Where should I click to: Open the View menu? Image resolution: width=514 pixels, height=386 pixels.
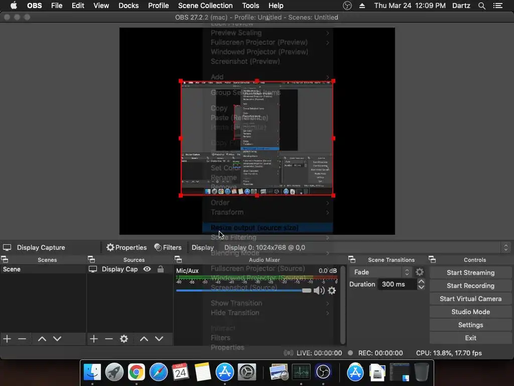point(101,6)
